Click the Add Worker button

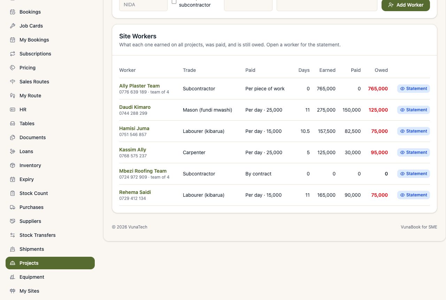pos(406,5)
